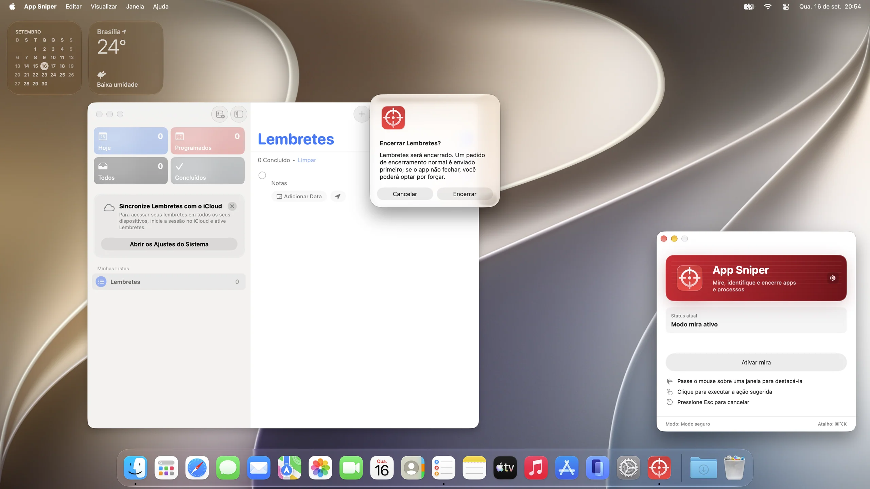Screen dimensions: 870x489
Task: Select Lembretes list under Minhas Listas
Action: tap(169, 282)
